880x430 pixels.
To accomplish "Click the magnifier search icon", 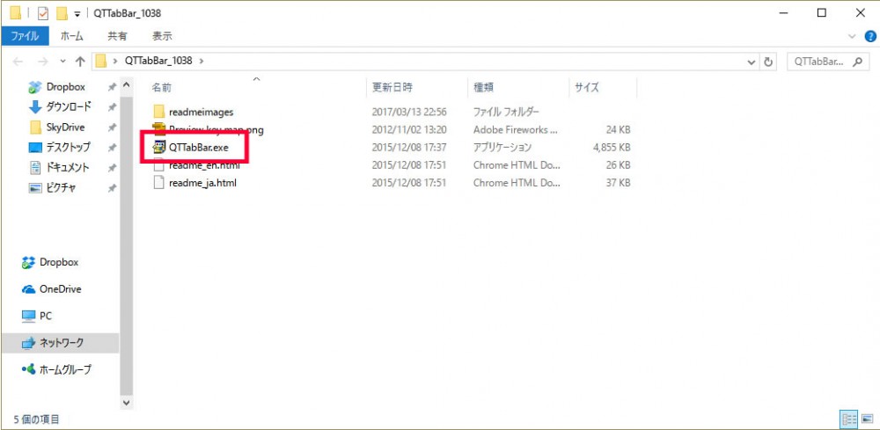I will pos(856,62).
